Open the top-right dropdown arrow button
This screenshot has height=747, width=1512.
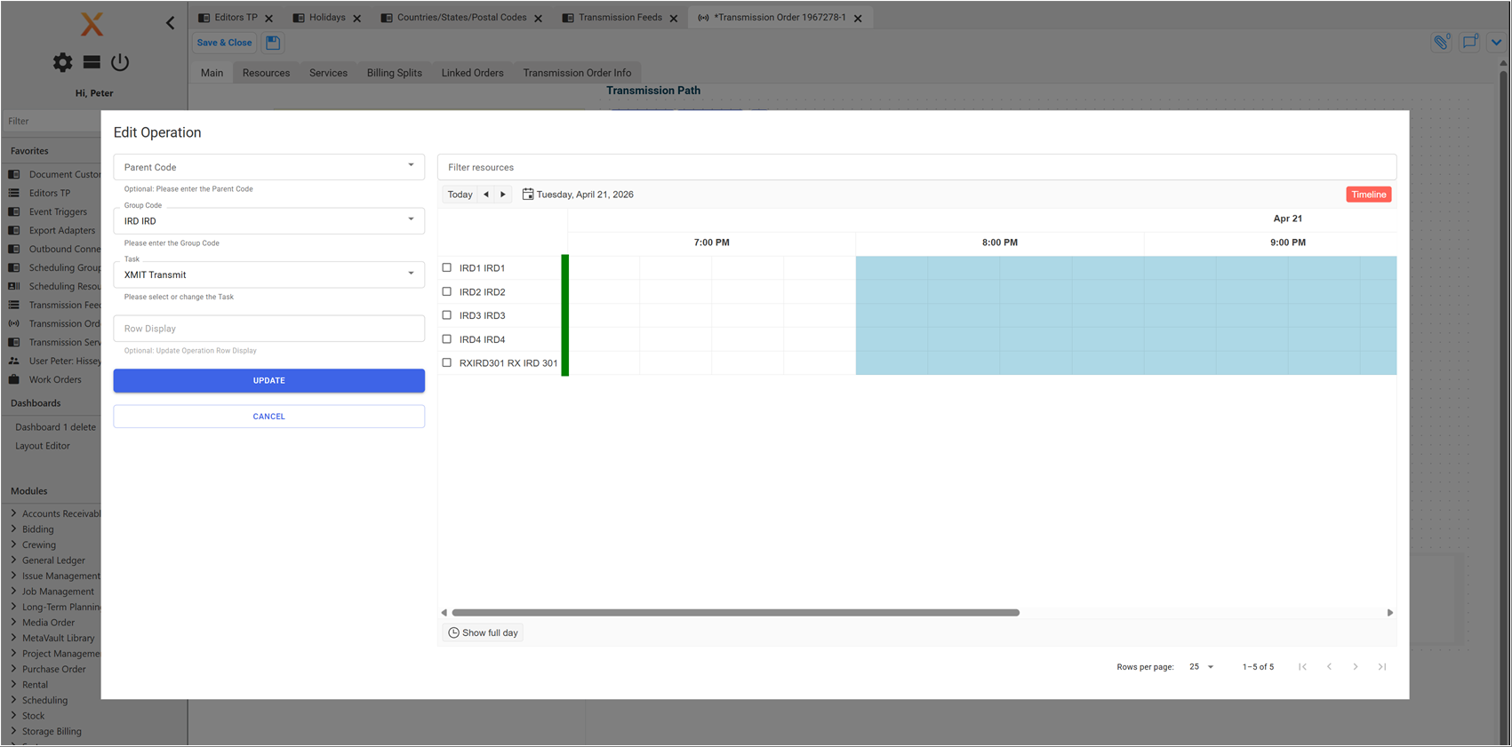[x=1497, y=42]
